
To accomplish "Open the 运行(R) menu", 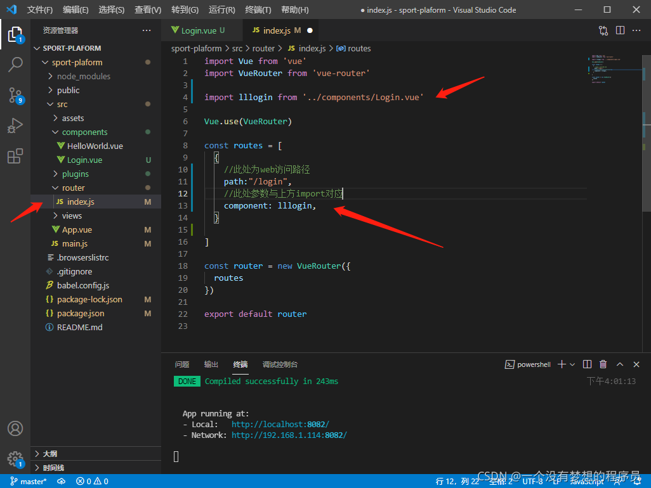I will [221, 10].
